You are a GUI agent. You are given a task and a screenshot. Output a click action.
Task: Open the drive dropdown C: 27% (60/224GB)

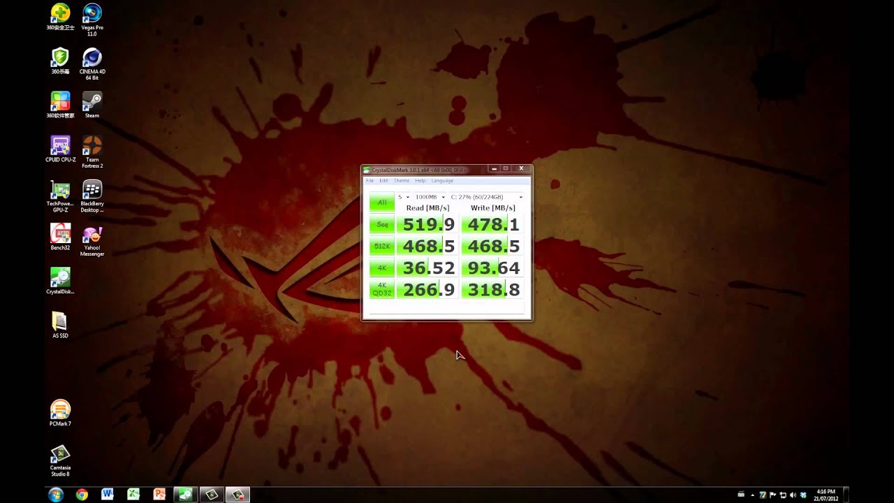486,197
